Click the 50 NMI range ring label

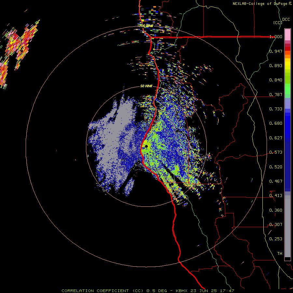pos(146,86)
